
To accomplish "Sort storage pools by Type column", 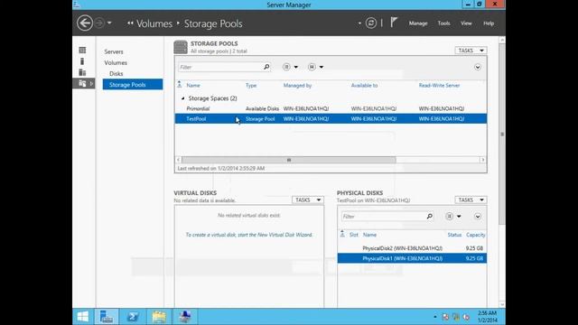I will 251,85.
